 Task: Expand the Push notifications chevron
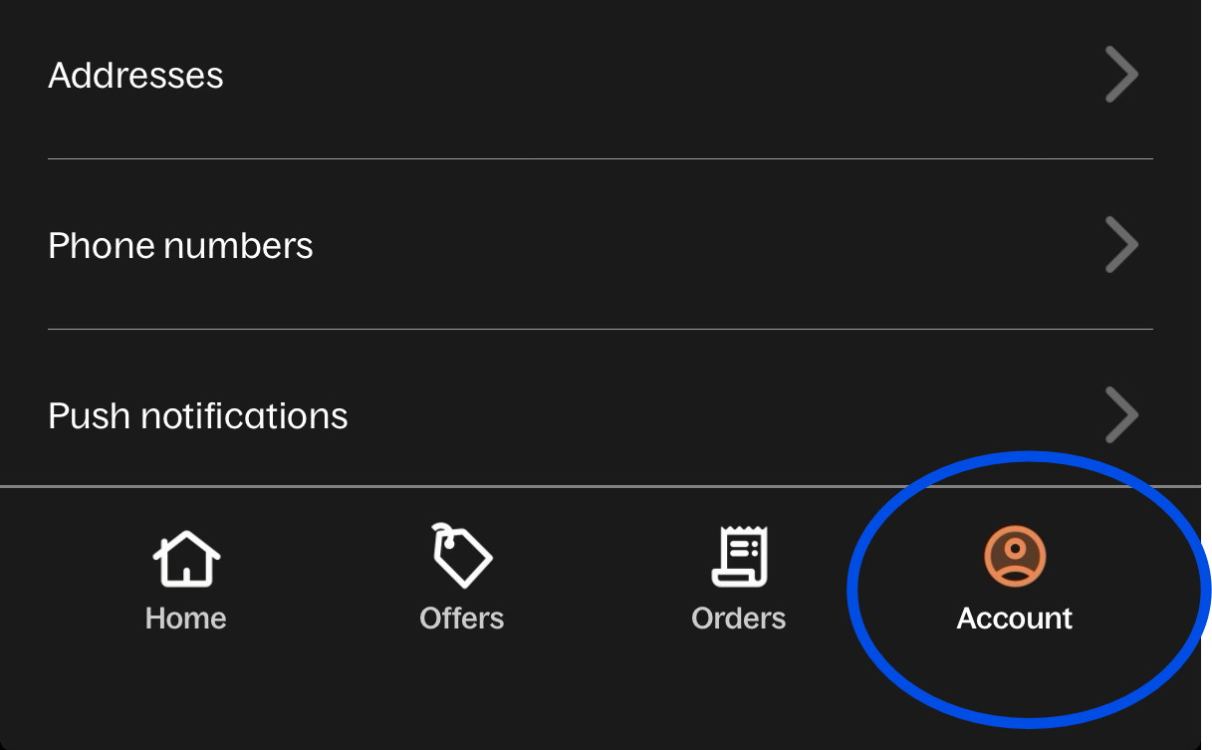coord(1121,415)
